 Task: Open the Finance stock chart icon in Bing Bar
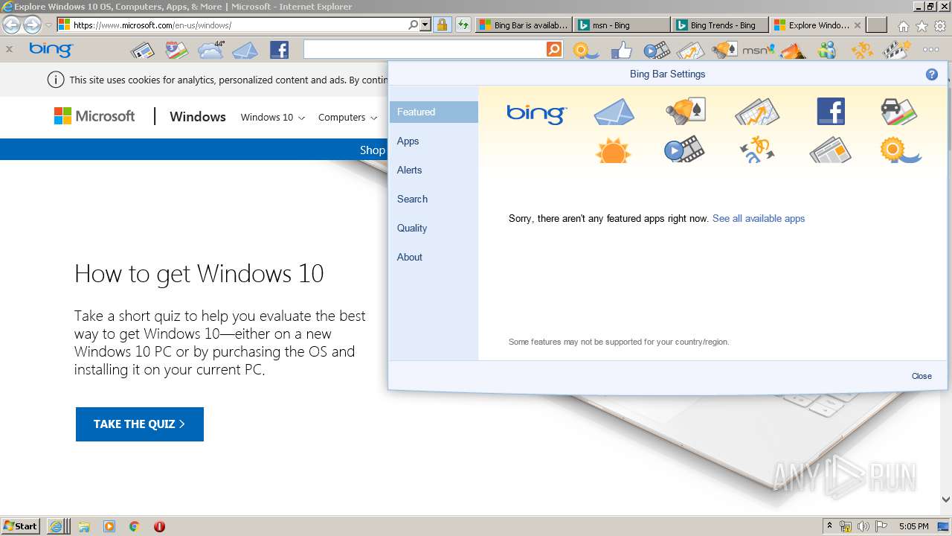(x=691, y=51)
